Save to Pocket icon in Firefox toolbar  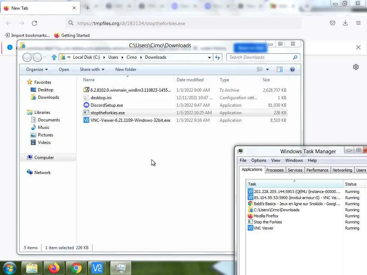pos(332,23)
